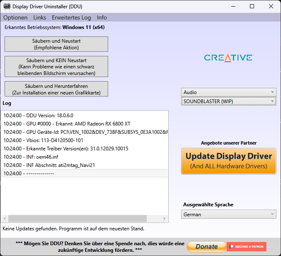Expand the Audio device type dropdown

(x=229, y=92)
